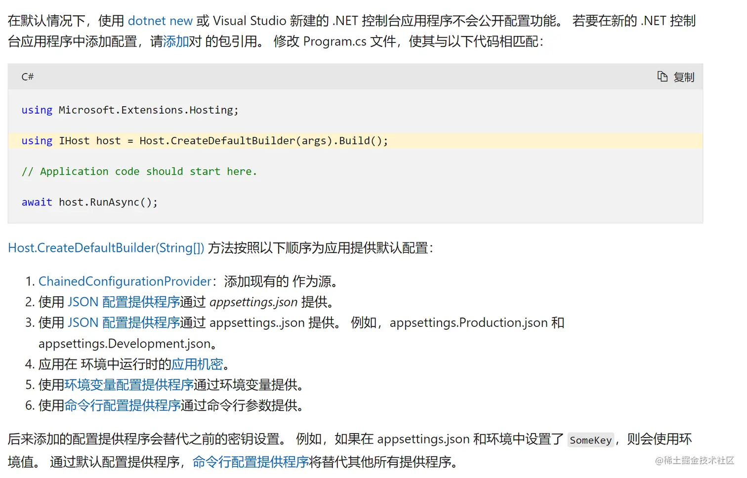The height and width of the screenshot is (478, 747).
Task: Click highlighted Host.CreateDefaultBuilder(args).Build() line
Action: click(355, 141)
